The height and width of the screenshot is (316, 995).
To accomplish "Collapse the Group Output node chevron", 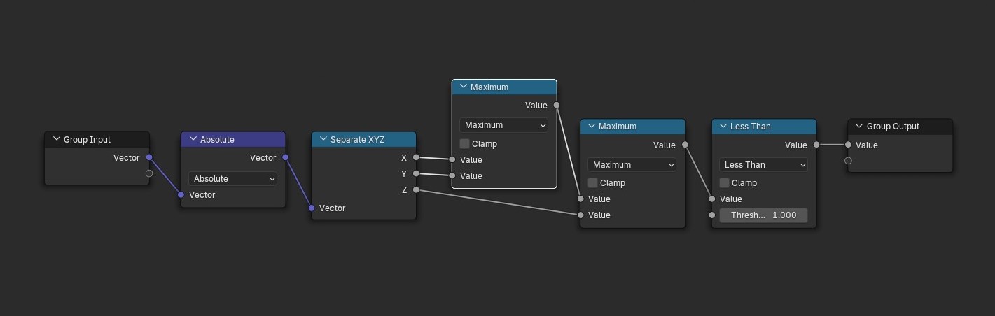I will point(859,126).
